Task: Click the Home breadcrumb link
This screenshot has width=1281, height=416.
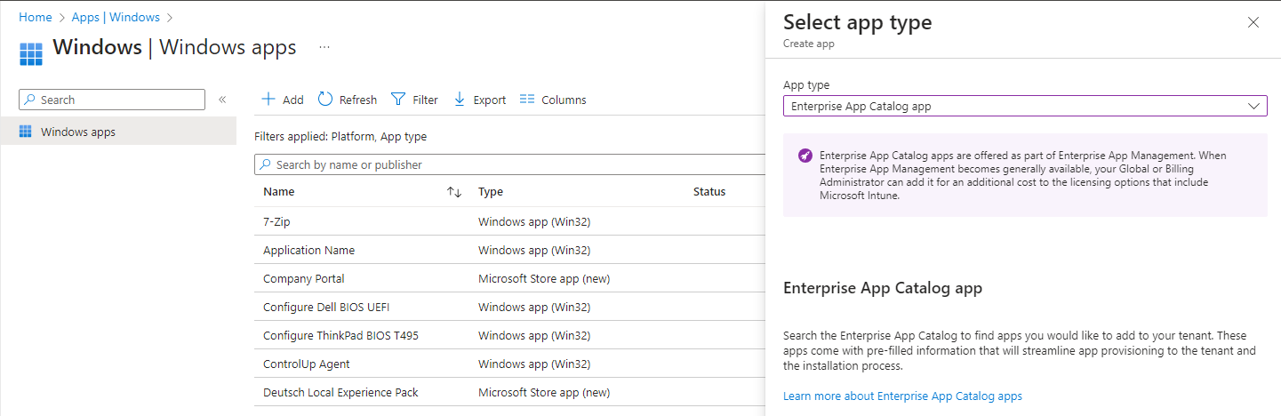Action: [x=35, y=17]
